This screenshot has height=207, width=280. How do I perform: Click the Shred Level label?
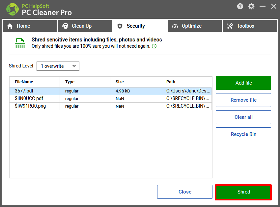coord(21,66)
